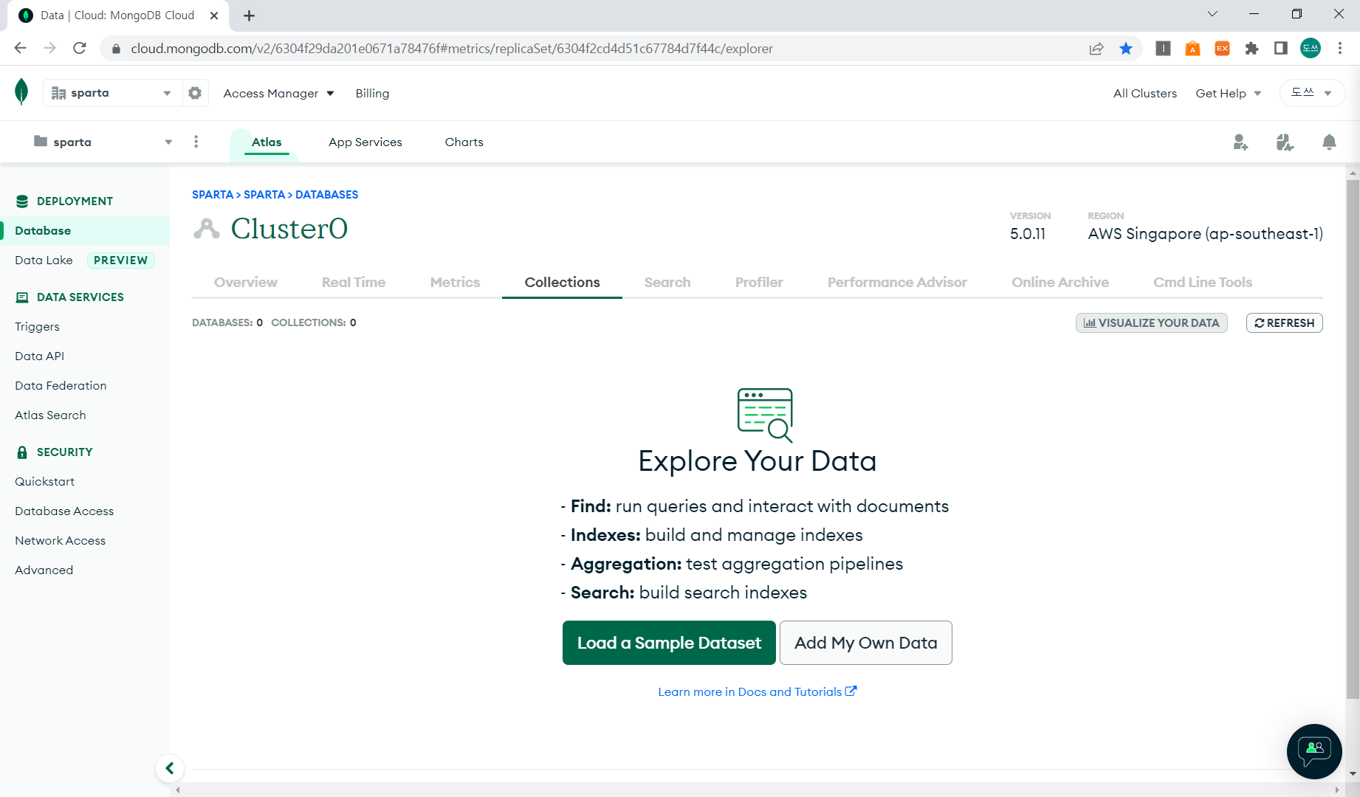Viewport: 1360px width, 797px height.
Task: Open the Real Time tab
Action: [354, 282]
